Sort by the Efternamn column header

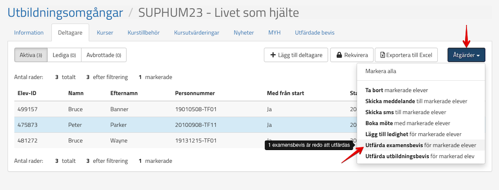[x=124, y=93]
